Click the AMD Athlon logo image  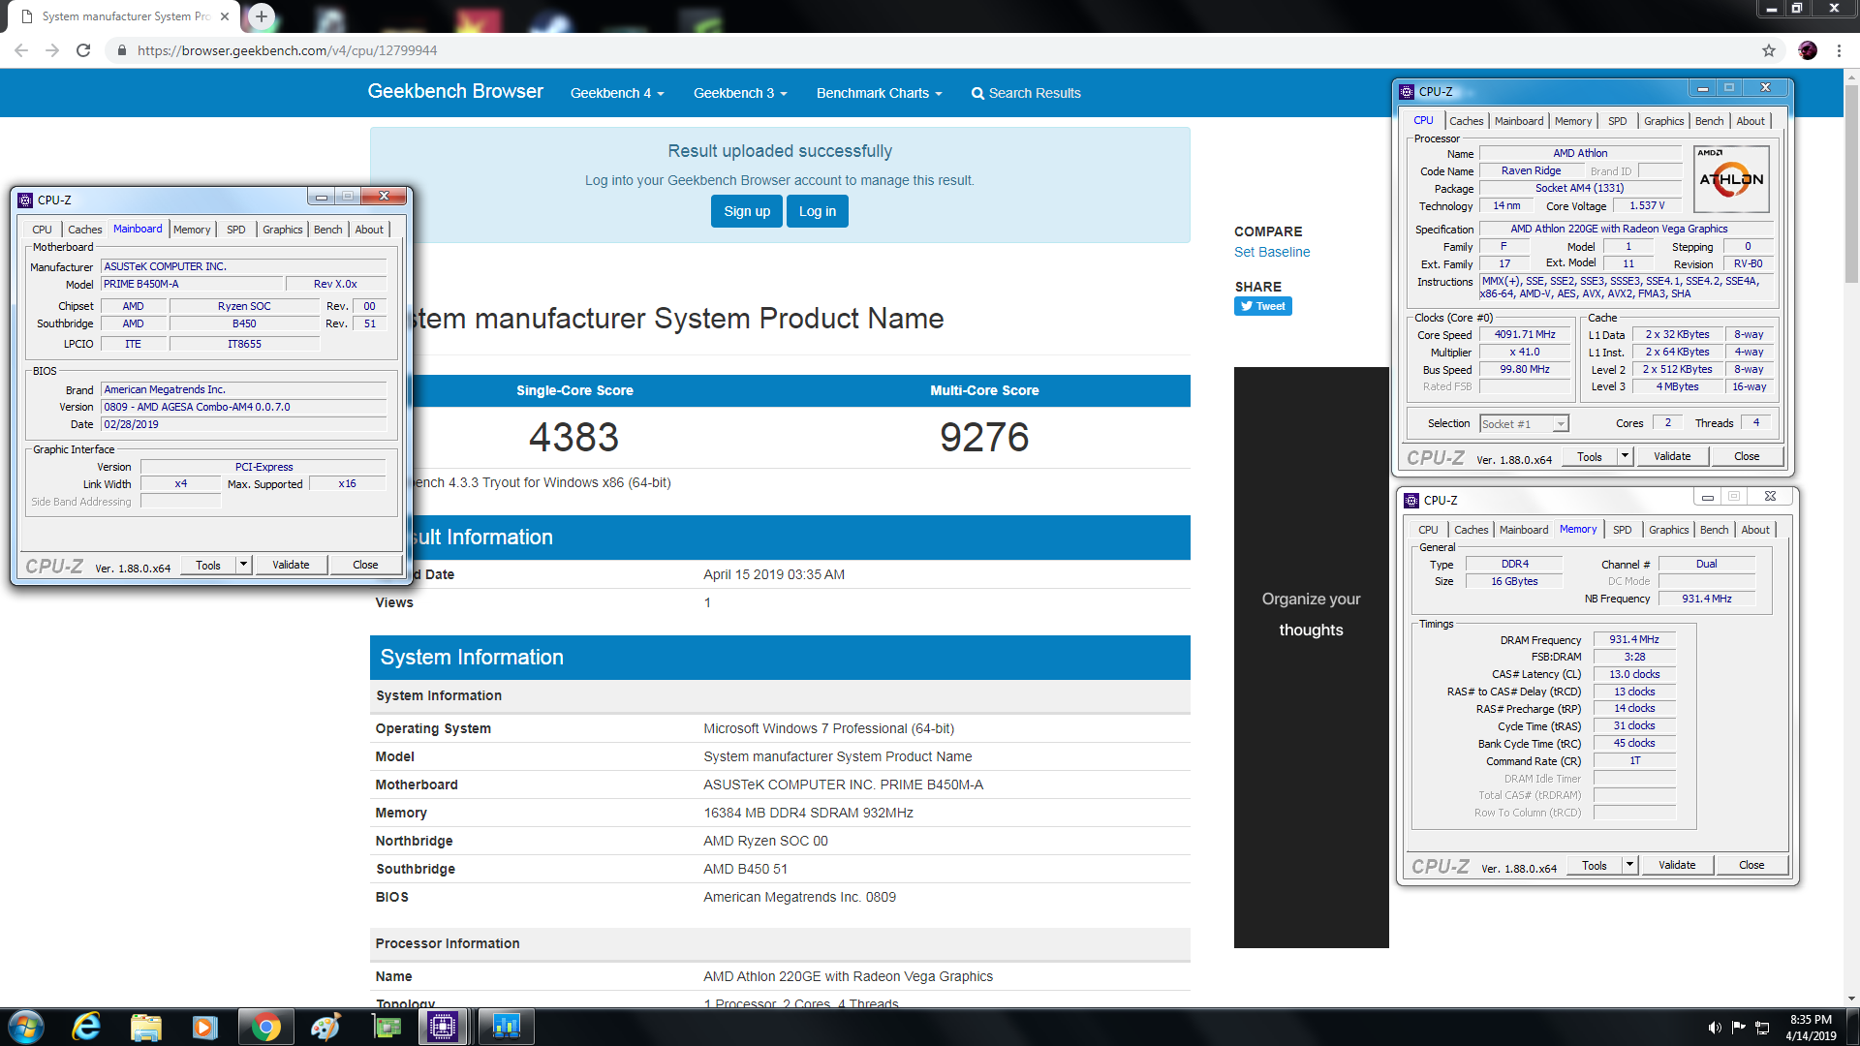click(1731, 179)
